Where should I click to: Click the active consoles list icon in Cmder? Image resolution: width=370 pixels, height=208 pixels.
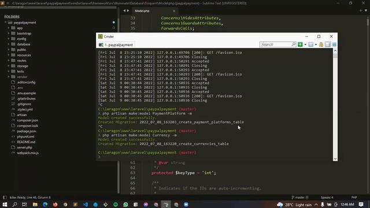coord(311,44)
